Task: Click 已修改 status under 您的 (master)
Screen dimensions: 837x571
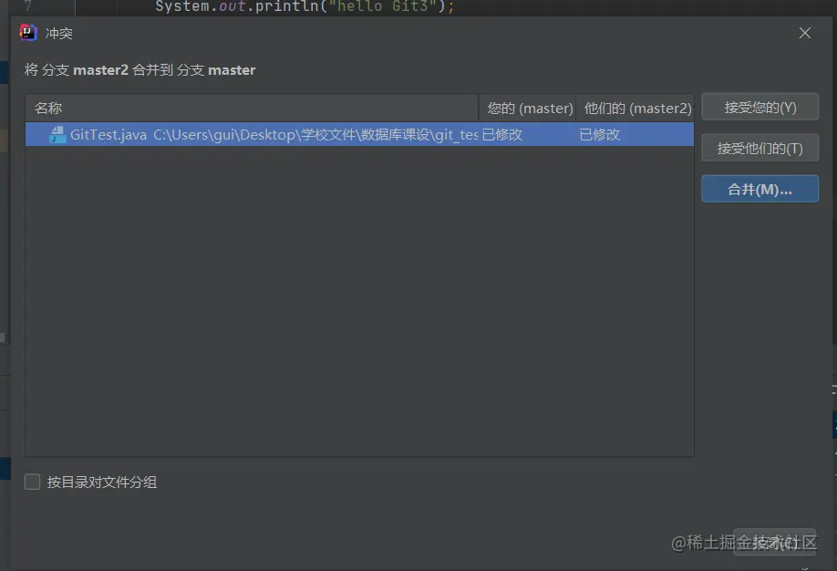Action: (501, 135)
